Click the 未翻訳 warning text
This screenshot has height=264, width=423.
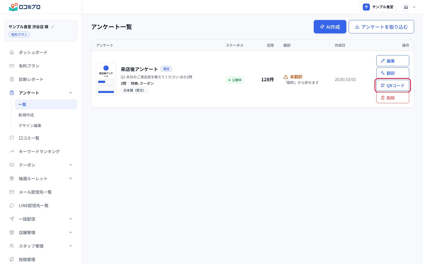pos(296,77)
